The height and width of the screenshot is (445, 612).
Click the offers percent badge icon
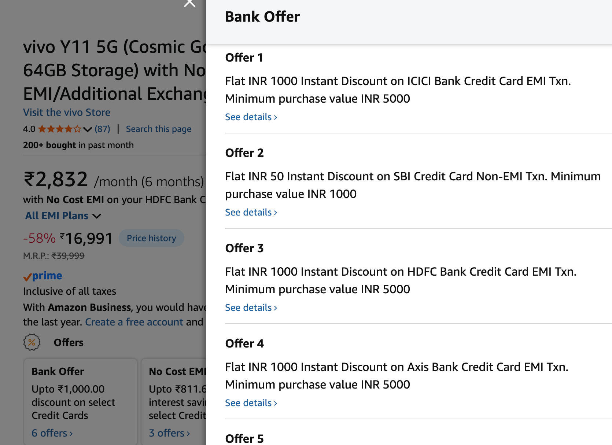coord(32,342)
